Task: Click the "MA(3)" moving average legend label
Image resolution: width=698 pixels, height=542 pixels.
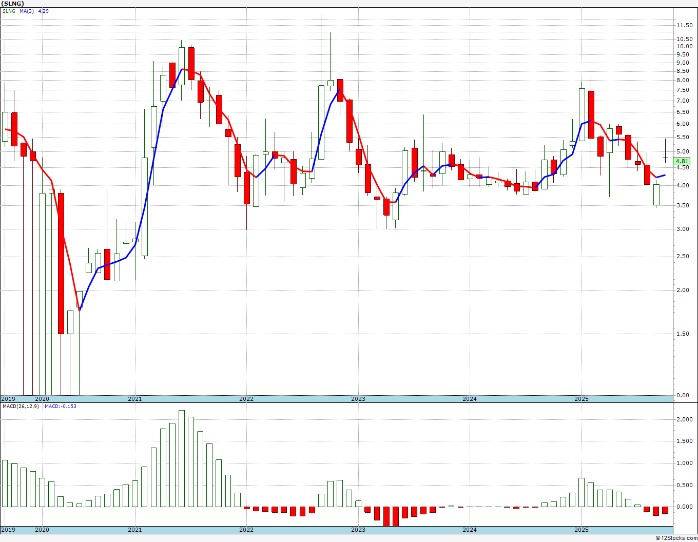Action: (x=27, y=11)
